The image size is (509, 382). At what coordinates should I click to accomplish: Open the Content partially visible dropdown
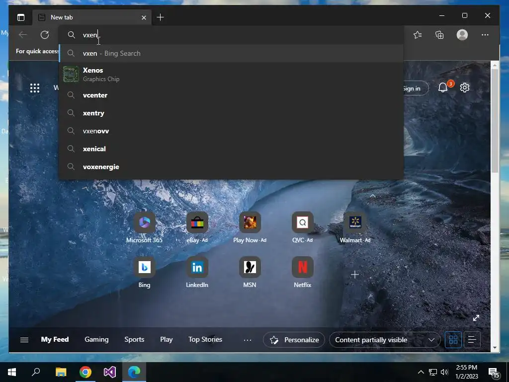385,340
